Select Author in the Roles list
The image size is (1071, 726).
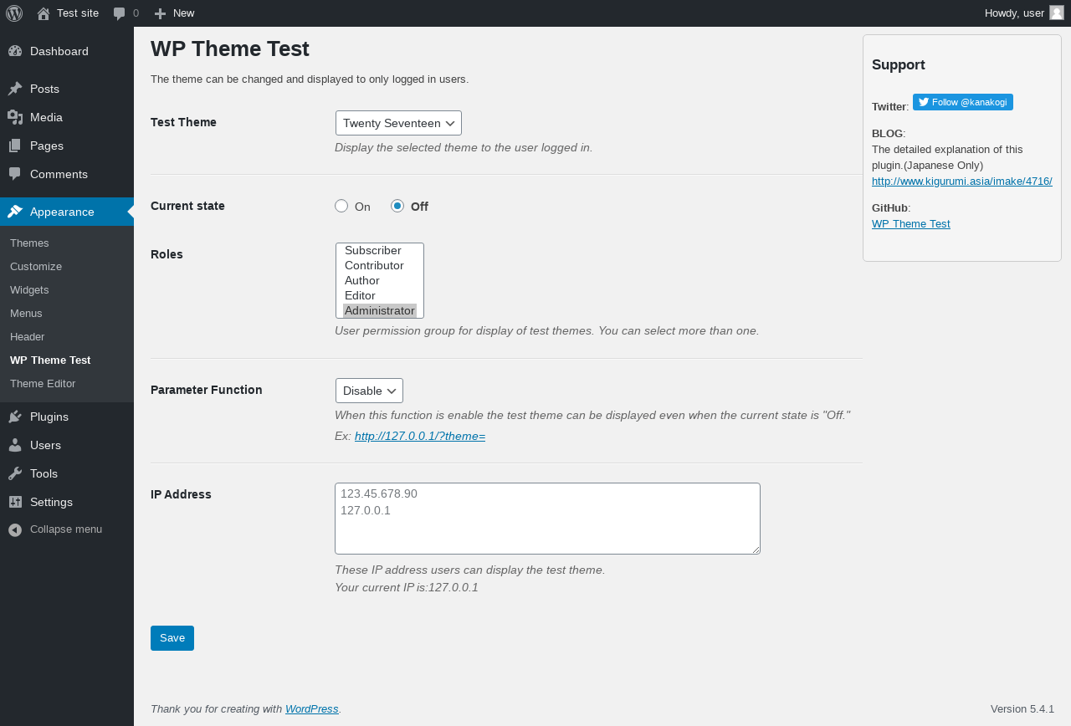(x=380, y=280)
